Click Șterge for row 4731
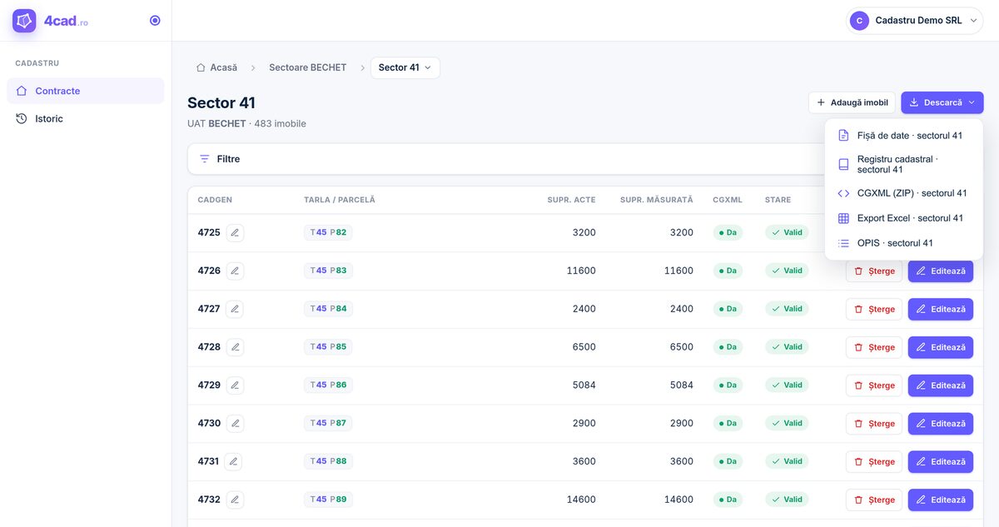This screenshot has width=999, height=527. click(874, 462)
